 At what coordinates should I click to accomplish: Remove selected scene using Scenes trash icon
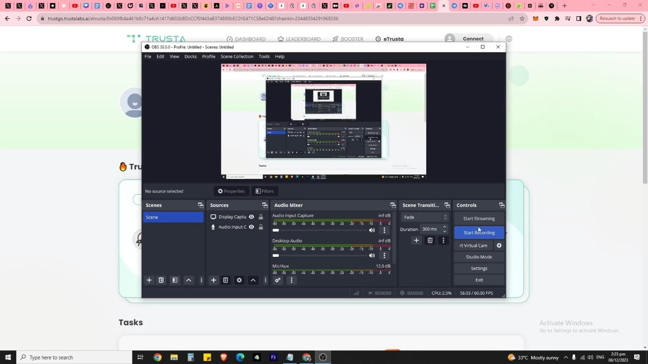click(x=161, y=280)
